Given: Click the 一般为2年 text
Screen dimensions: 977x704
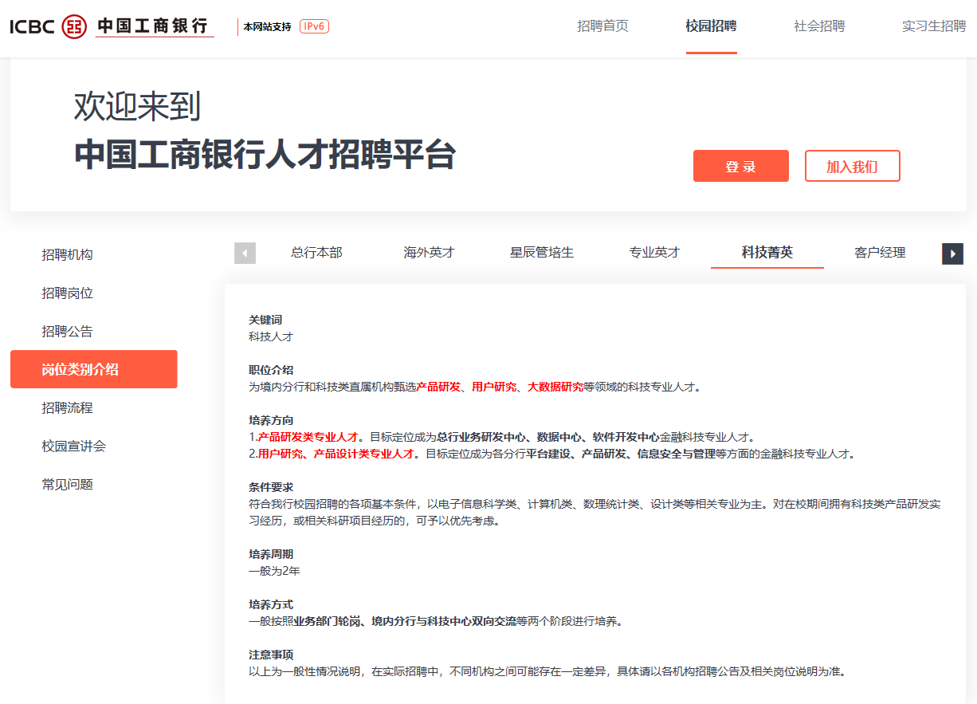Looking at the screenshot, I should (x=274, y=571).
